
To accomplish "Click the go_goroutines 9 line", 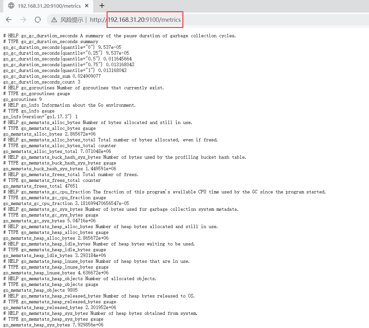I will point(22,99).
